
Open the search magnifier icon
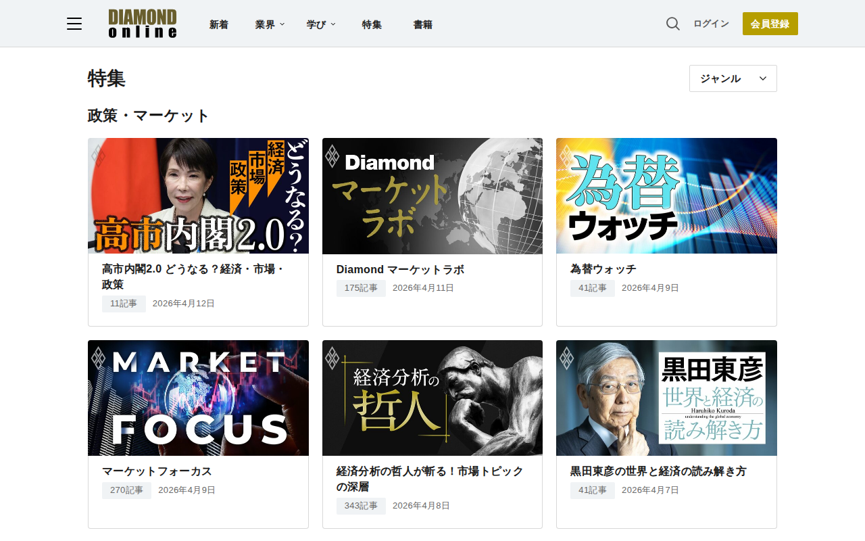(x=673, y=24)
